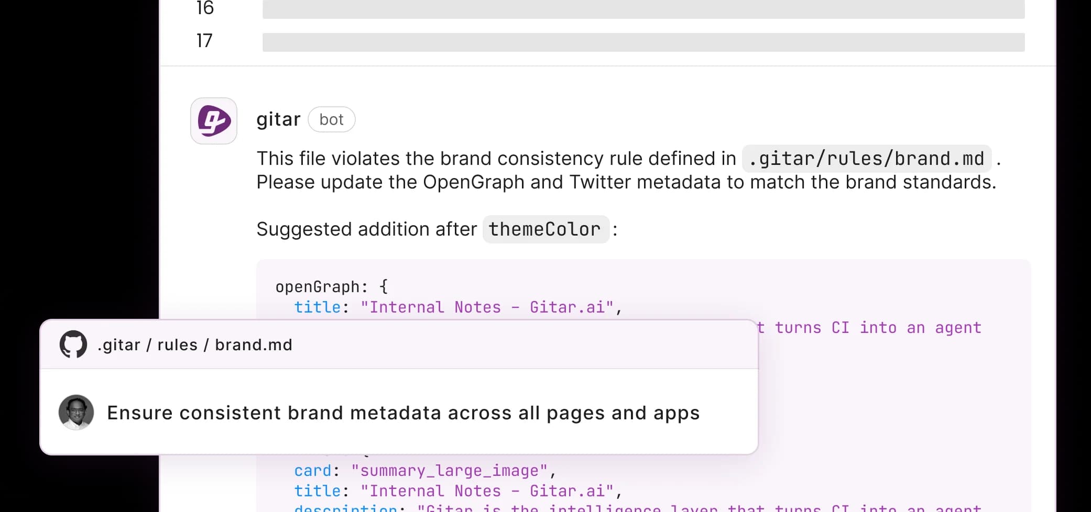Image resolution: width=1091 pixels, height=512 pixels.
Task: Click the avatar thumbnail of the commit author
Action: pos(77,412)
